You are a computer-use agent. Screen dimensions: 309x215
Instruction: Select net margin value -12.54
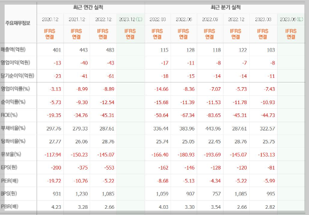point(107,103)
